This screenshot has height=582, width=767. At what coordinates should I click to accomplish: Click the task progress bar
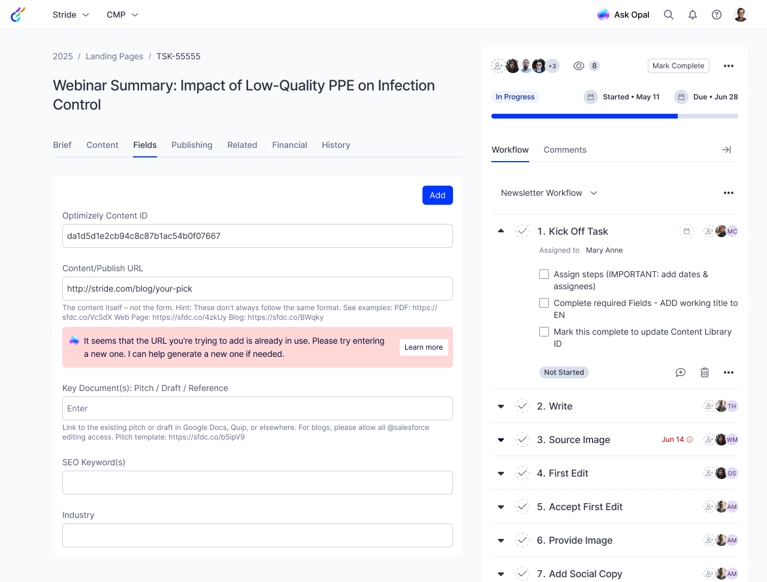(x=614, y=116)
